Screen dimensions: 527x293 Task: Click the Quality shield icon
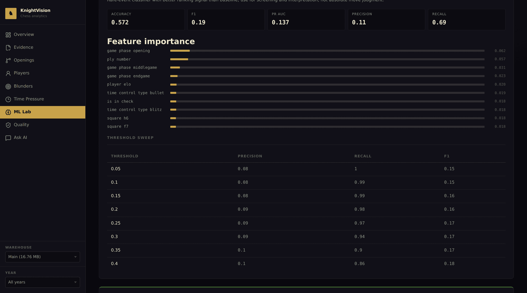(8, 125)
